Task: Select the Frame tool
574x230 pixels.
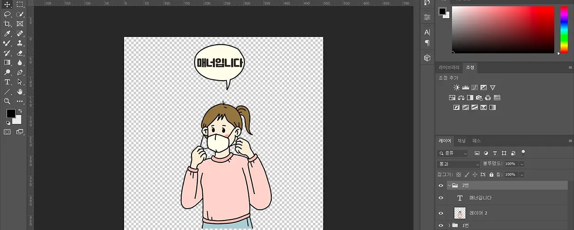Action: pyautogui.click(x=20, y=24)
